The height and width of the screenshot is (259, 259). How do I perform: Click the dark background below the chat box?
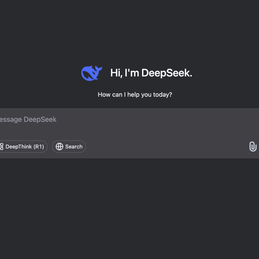(129, 206)
